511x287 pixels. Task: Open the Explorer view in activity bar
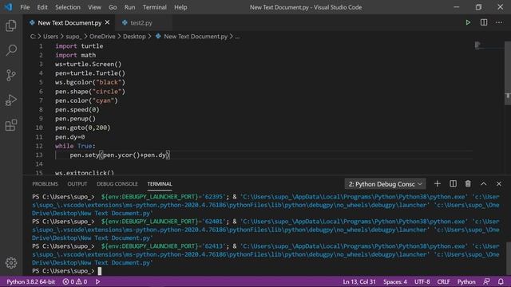[11, 26]
